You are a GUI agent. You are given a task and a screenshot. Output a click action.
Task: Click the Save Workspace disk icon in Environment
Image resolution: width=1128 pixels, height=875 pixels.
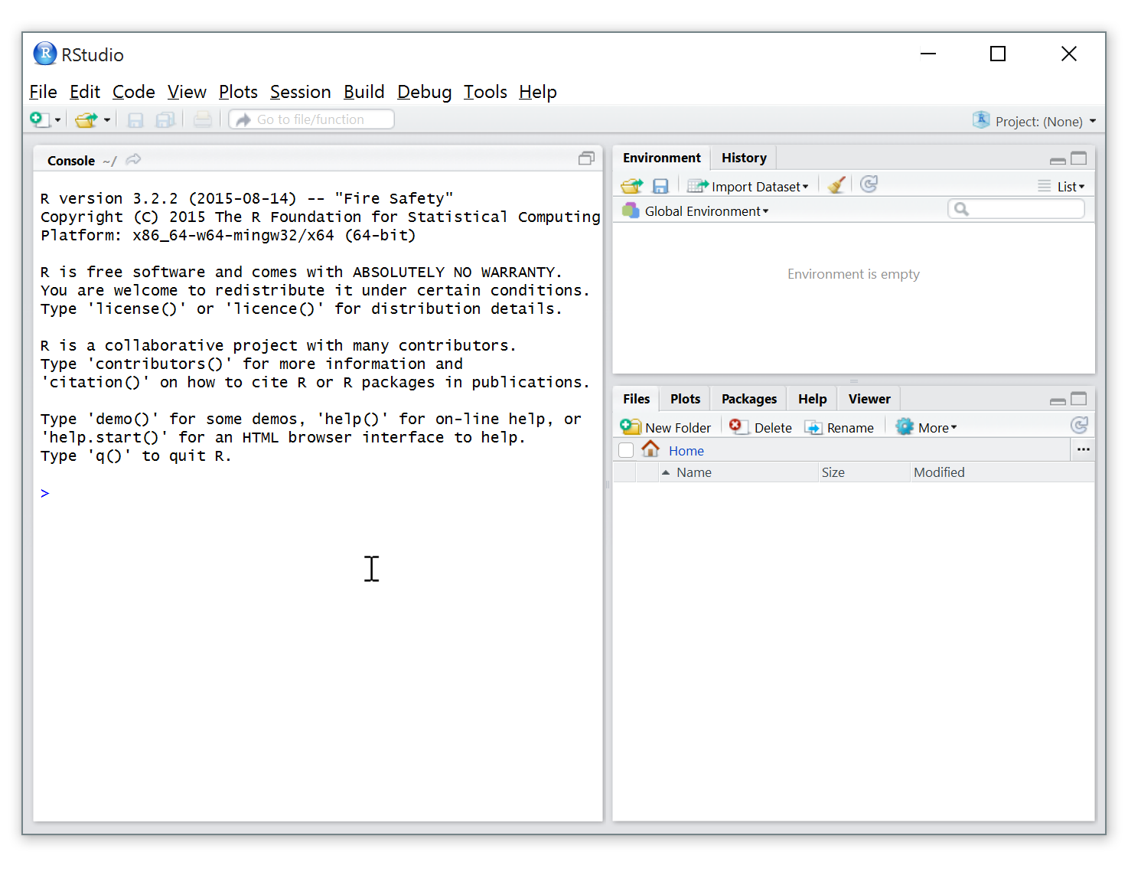coord(660,186)
